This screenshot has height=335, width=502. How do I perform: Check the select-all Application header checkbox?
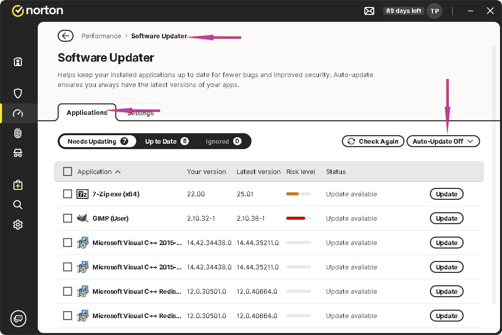tap(68, 171)
